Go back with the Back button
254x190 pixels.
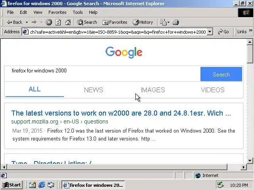coord(14,22)
